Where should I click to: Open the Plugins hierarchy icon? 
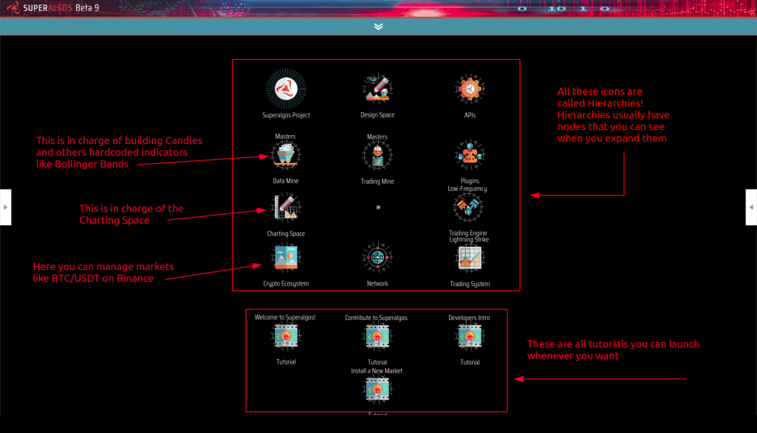[x=469, y=155]
